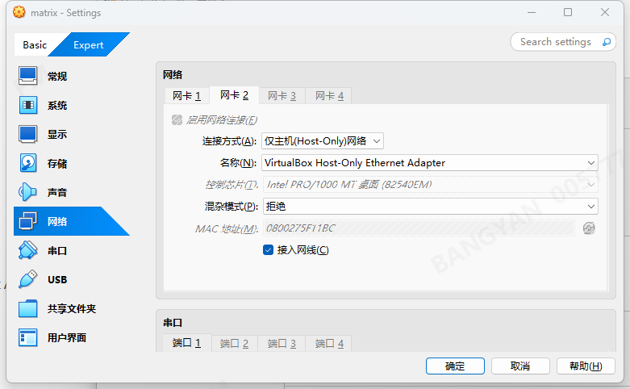
Task: Open the 存储 (Storage) disk icon
Action: 27,163
